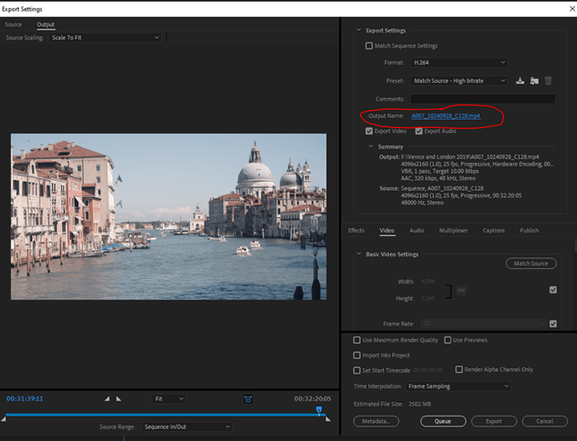
Task: Toggle the frame size match source checkbox
Action: tap(553, 290)
